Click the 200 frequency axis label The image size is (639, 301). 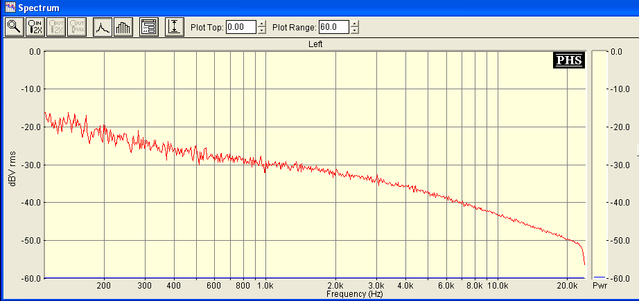pyautogui.click(x=105, y=285)
